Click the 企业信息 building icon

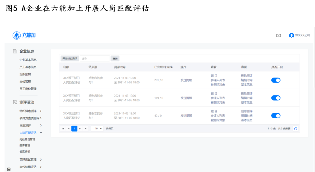[15, 51]
